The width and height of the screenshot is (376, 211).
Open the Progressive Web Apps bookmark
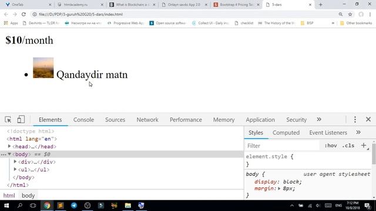(x=126, y=23)
